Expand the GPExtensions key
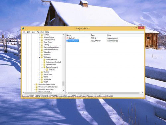 pos(42,65)
